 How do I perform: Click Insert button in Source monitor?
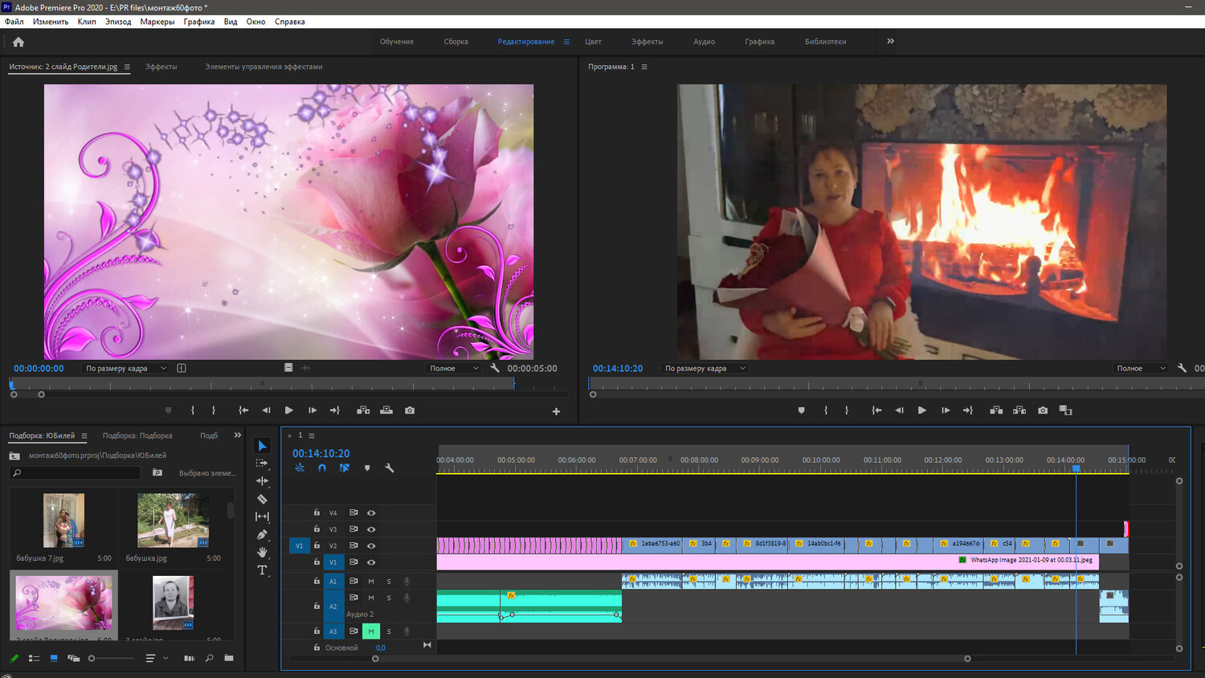[363, 410]
